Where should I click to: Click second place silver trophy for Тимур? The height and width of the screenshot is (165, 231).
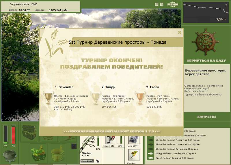[96, 98]
